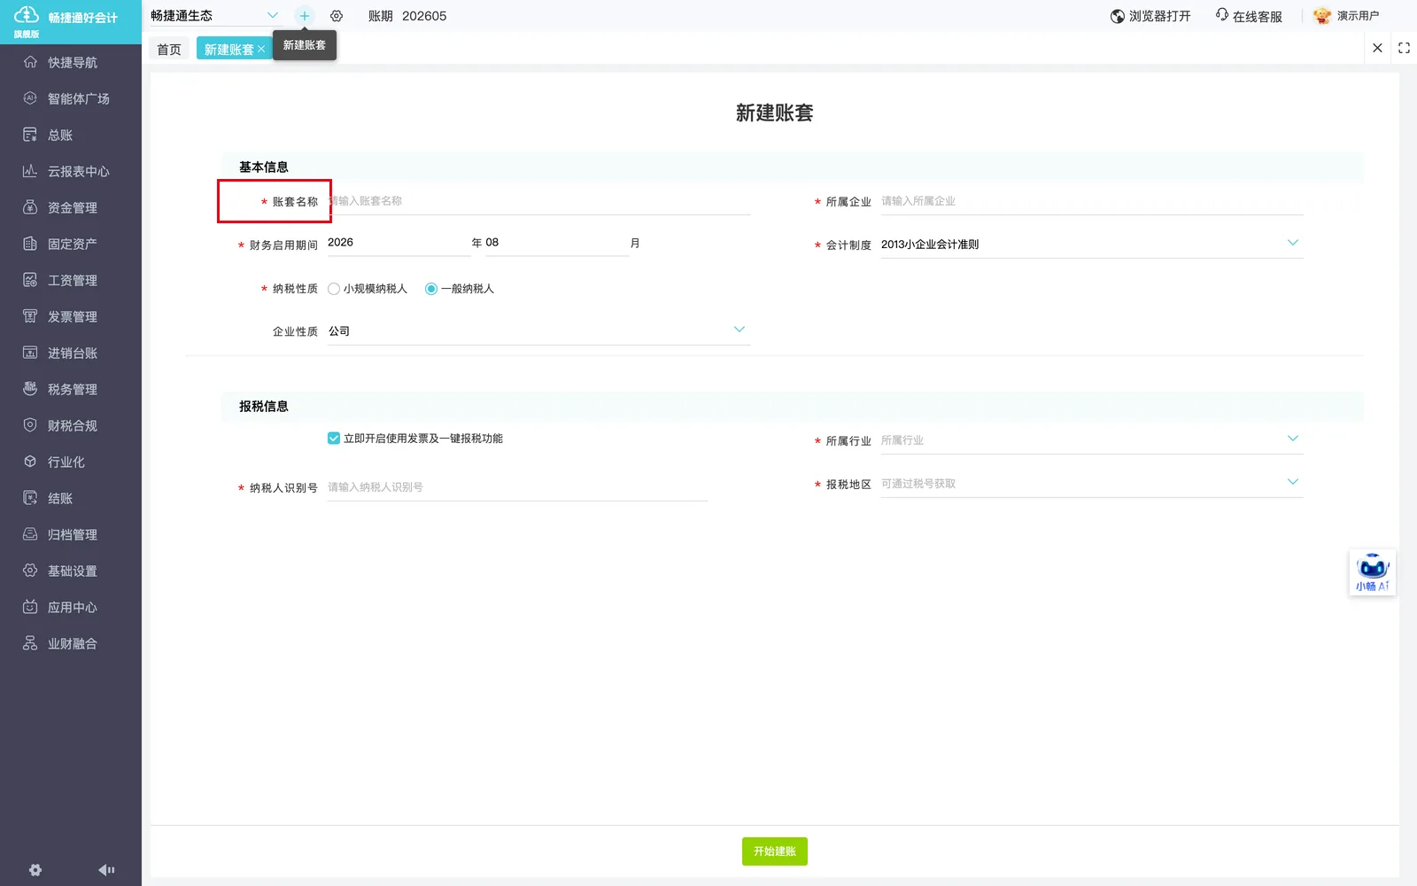Image resolution: width=1417 pixels, height=886 pixels.
Task: Click the 开始建账 button
Action: point(775,851)
